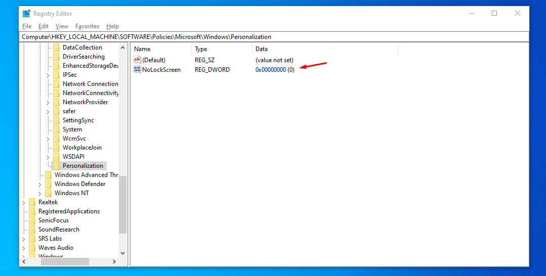
Task: Expand the WcmSvc key
Action: click(48, 139)
